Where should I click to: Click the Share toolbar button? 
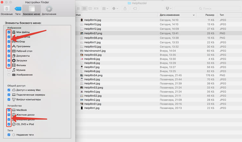125,9
